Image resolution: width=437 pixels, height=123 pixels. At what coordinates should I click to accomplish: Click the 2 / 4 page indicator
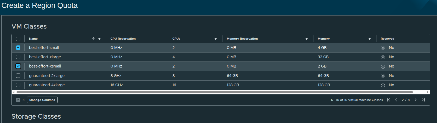tap(406, 100)
